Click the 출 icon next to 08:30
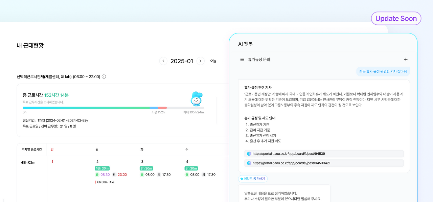Image resolution: width=433 pixels, height=202 pixels. tap(97, 175)
